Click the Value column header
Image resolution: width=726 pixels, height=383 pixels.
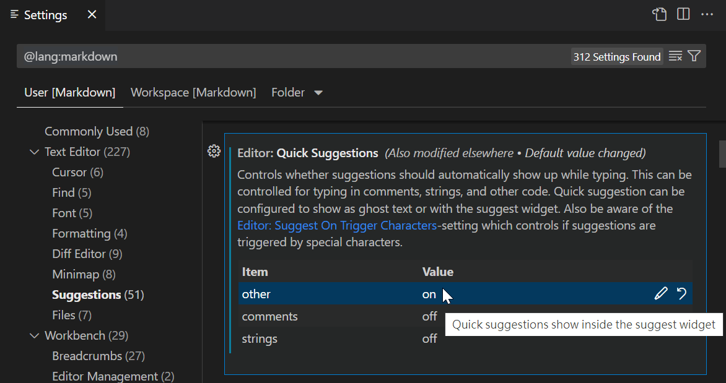pyautogui.click(x=437, y=272)
